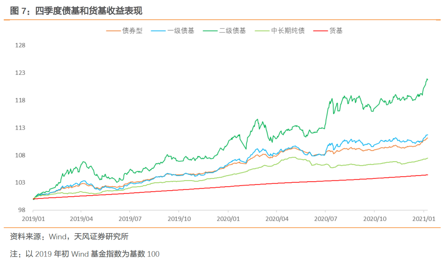Click the light green 中长期纯债 legend swatch

click(x=262, y=31)
